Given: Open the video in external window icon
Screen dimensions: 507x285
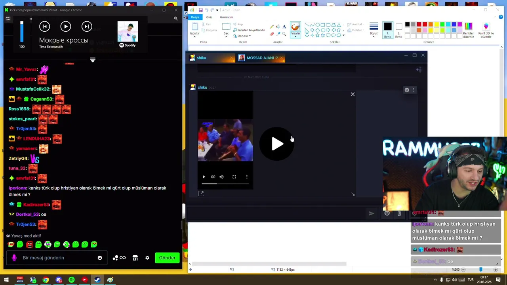Looking at the screenshot, I should point(201,193).
